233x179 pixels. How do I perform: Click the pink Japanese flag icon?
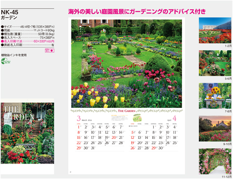point(52,51)
